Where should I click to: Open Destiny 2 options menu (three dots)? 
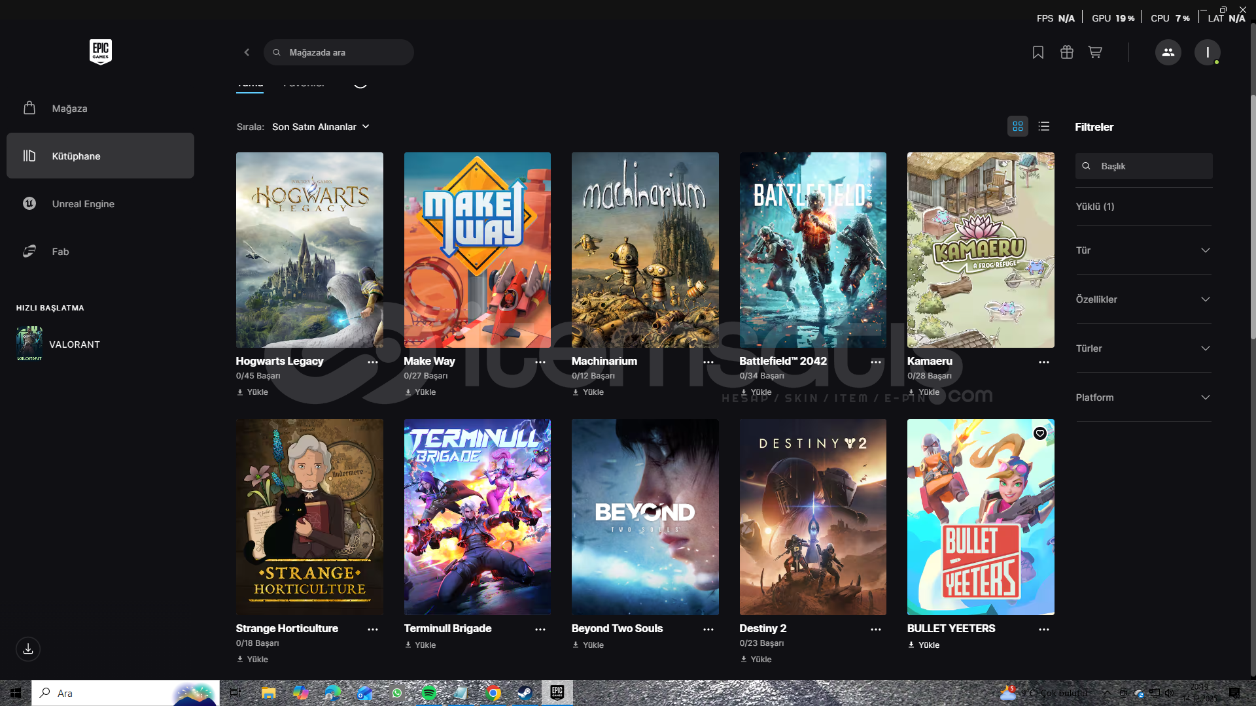click(x=875, y=630)
